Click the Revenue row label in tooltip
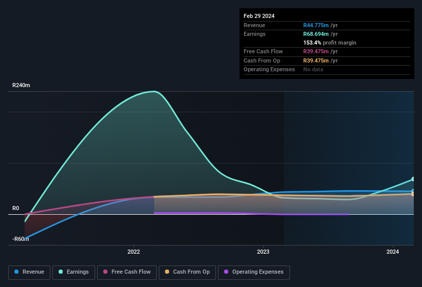422x287 pixels. click(254, 25)
